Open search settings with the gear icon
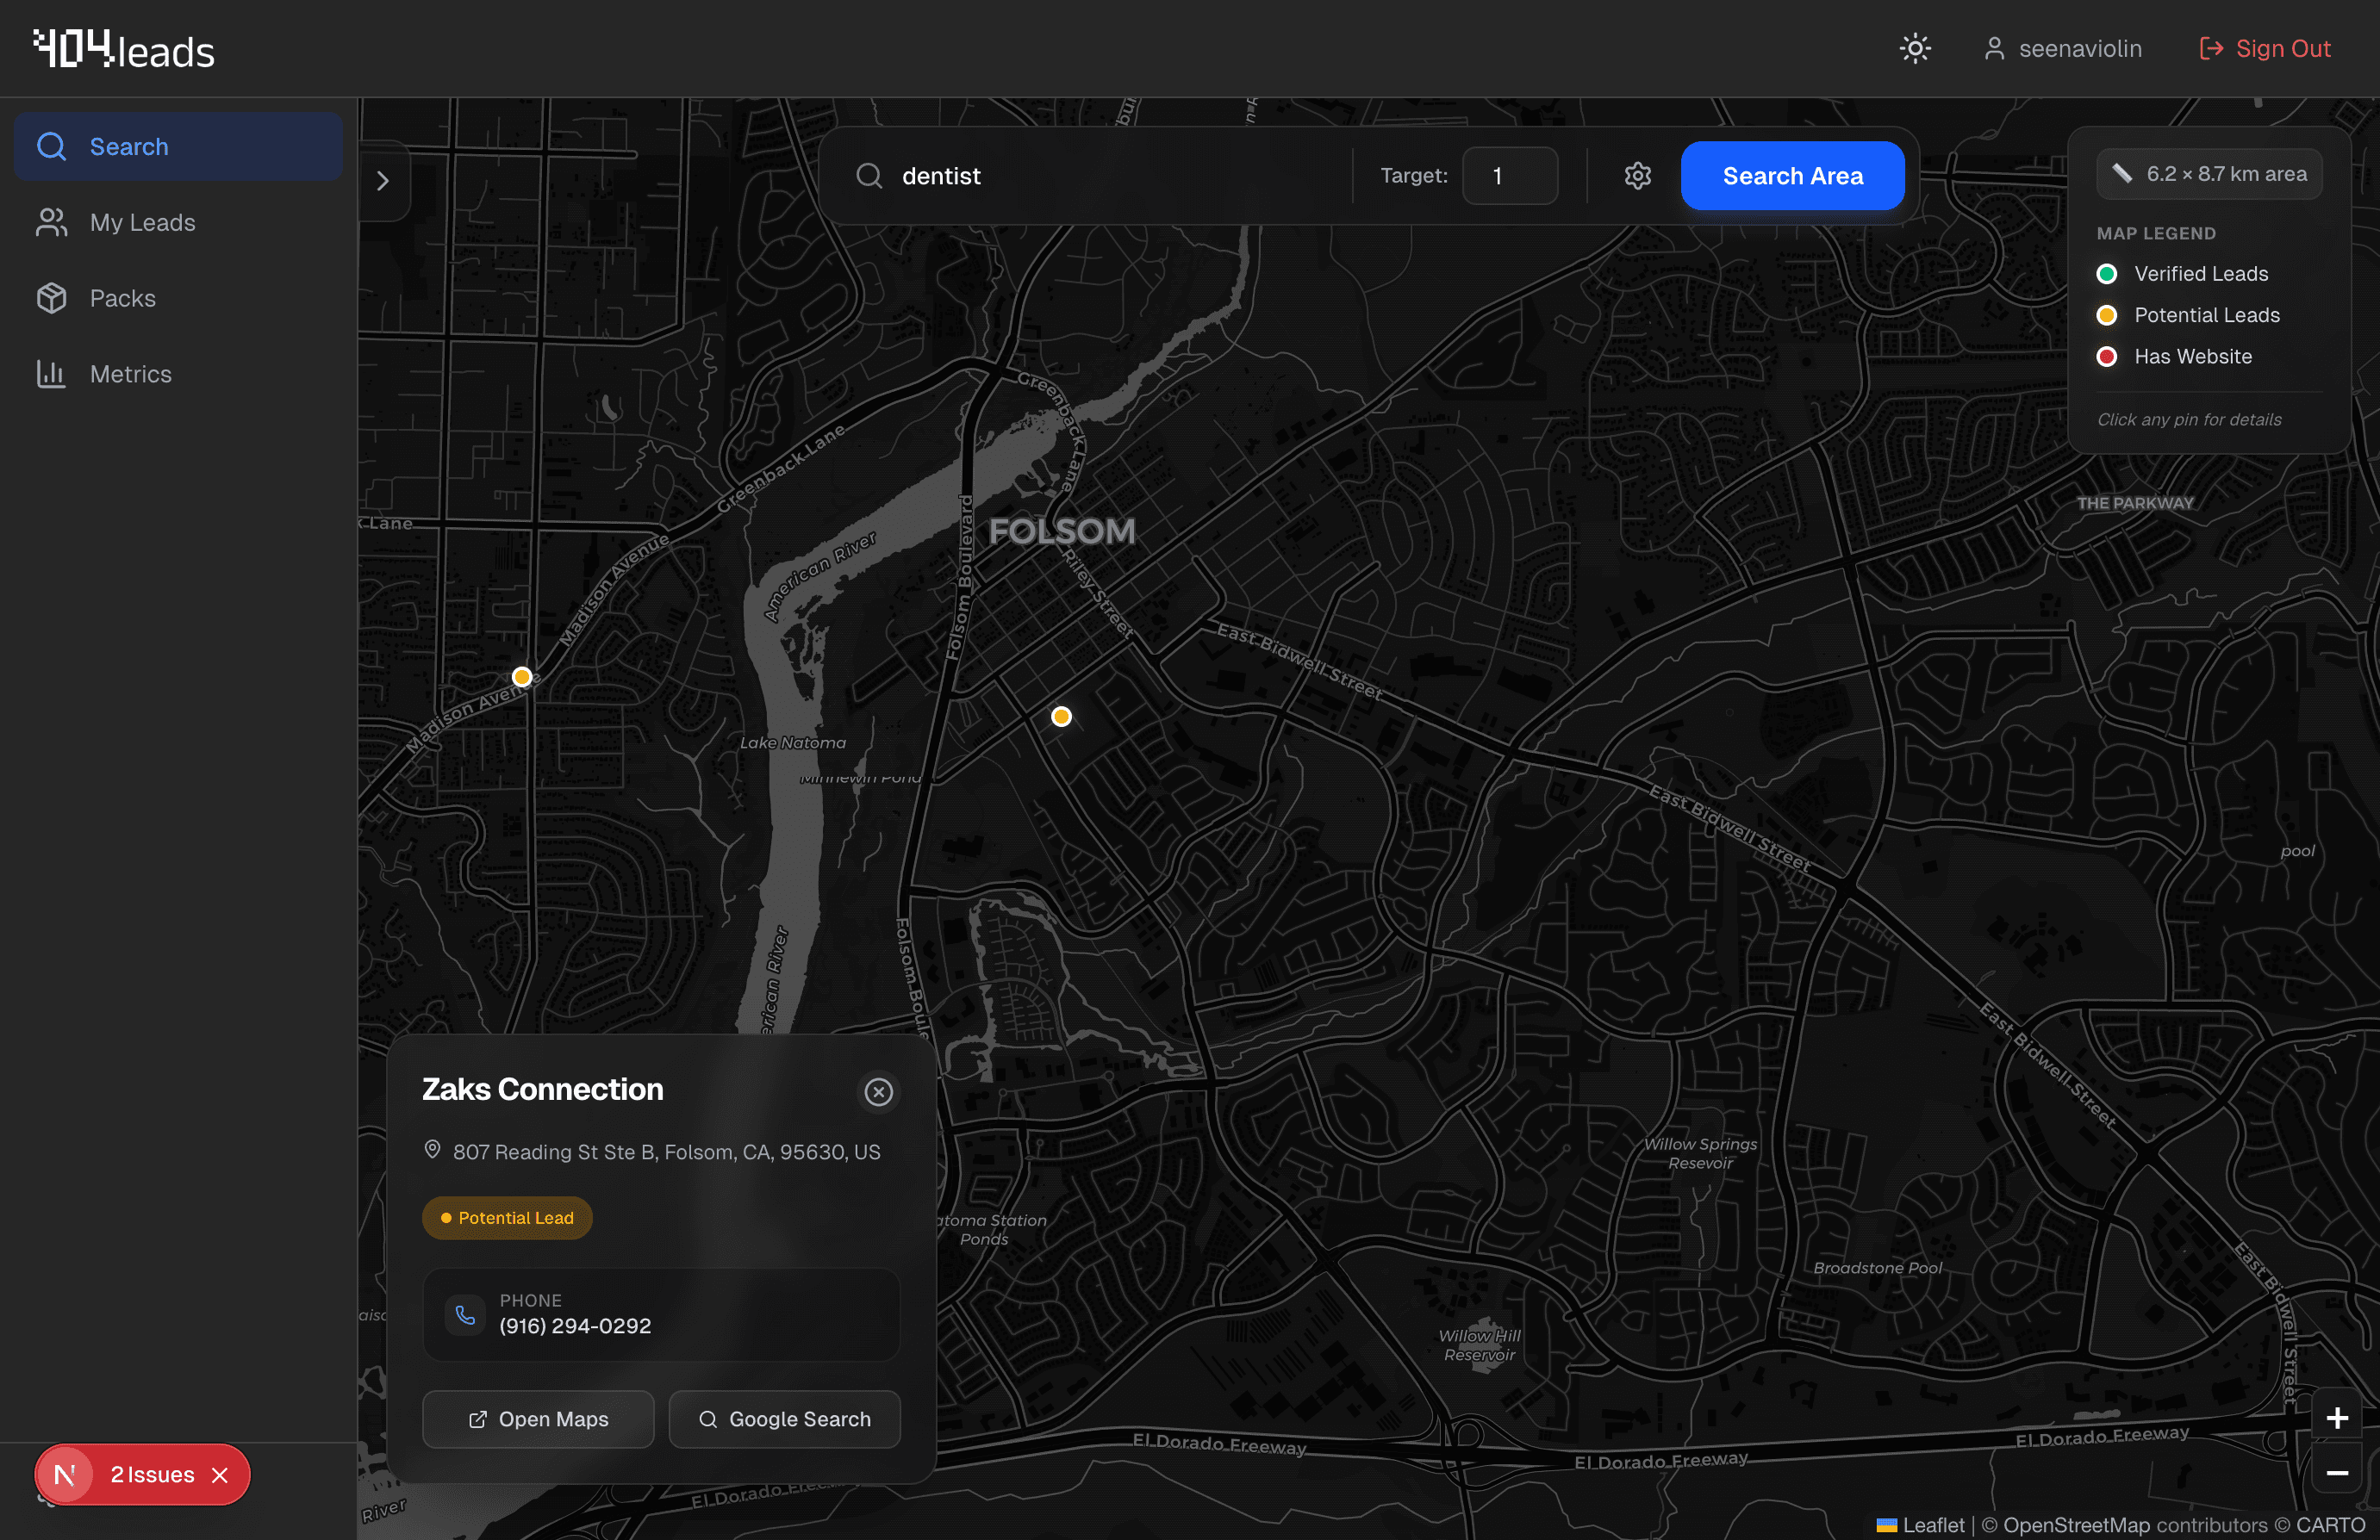This screenshot has width=2380, height=1540. tap(1637, 176)
